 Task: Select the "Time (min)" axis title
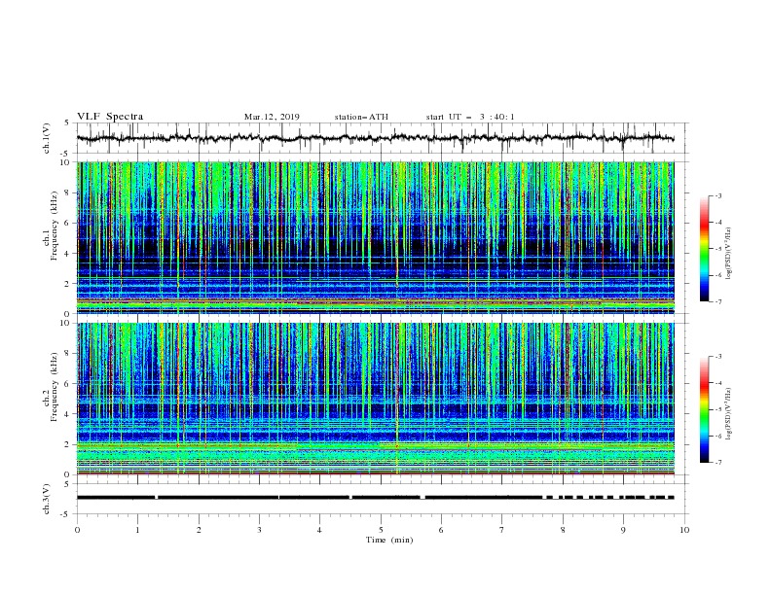pyautogui.click(x=389, y=540)
